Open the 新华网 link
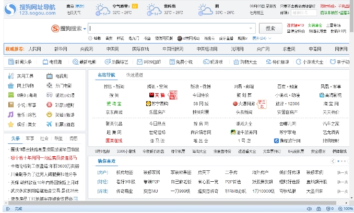354x213 pixels. (x=61, y=49)
